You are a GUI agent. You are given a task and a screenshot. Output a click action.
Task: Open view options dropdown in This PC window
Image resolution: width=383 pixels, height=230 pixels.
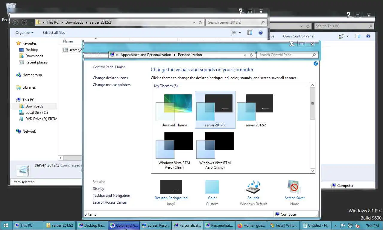coord(347,36)
